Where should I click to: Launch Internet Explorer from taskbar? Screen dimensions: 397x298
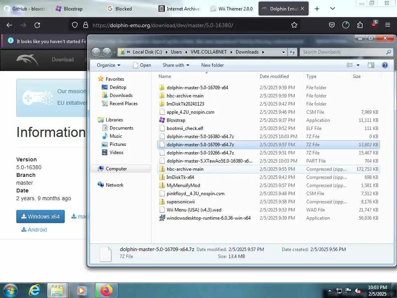[x=34, y=290]
